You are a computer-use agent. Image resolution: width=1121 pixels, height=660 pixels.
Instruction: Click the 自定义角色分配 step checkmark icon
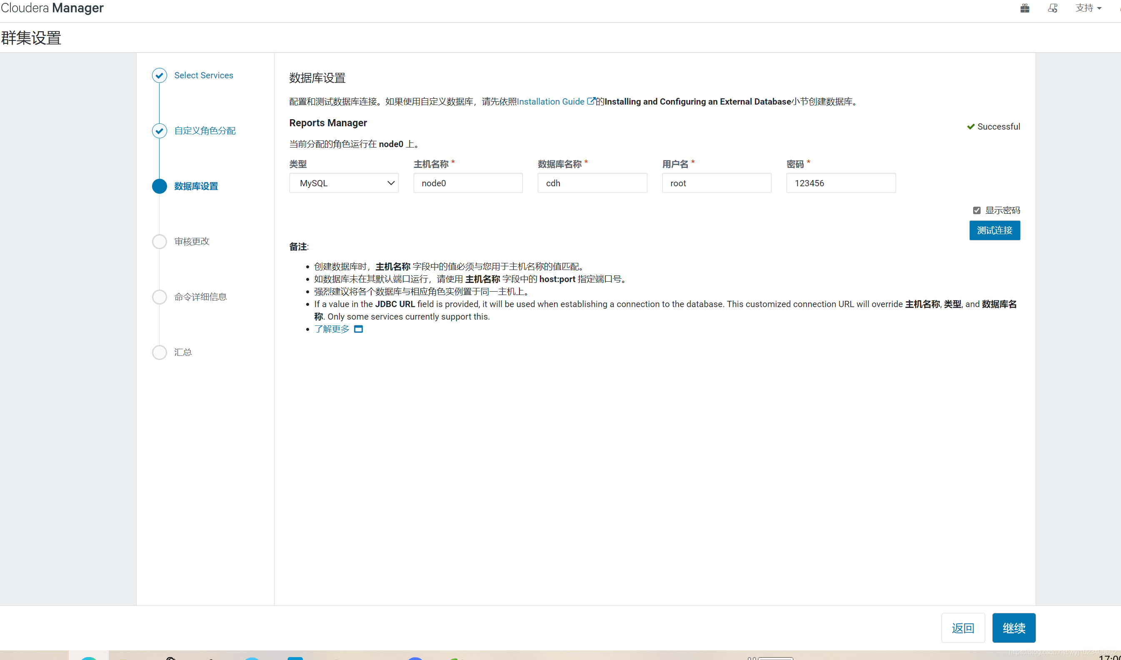tap(159, 130)
